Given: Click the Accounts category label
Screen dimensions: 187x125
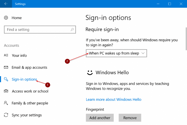Looking at the screenshot, I should 11,45.
